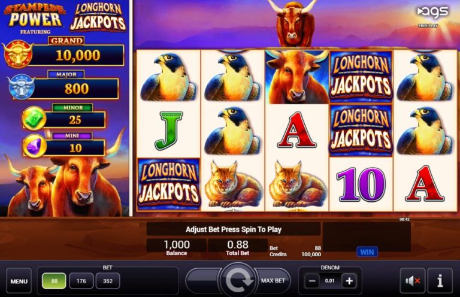The height and width of the screenshot is (297, 460).
Task: Click the MAX BET button
Action: coord(273,281)
